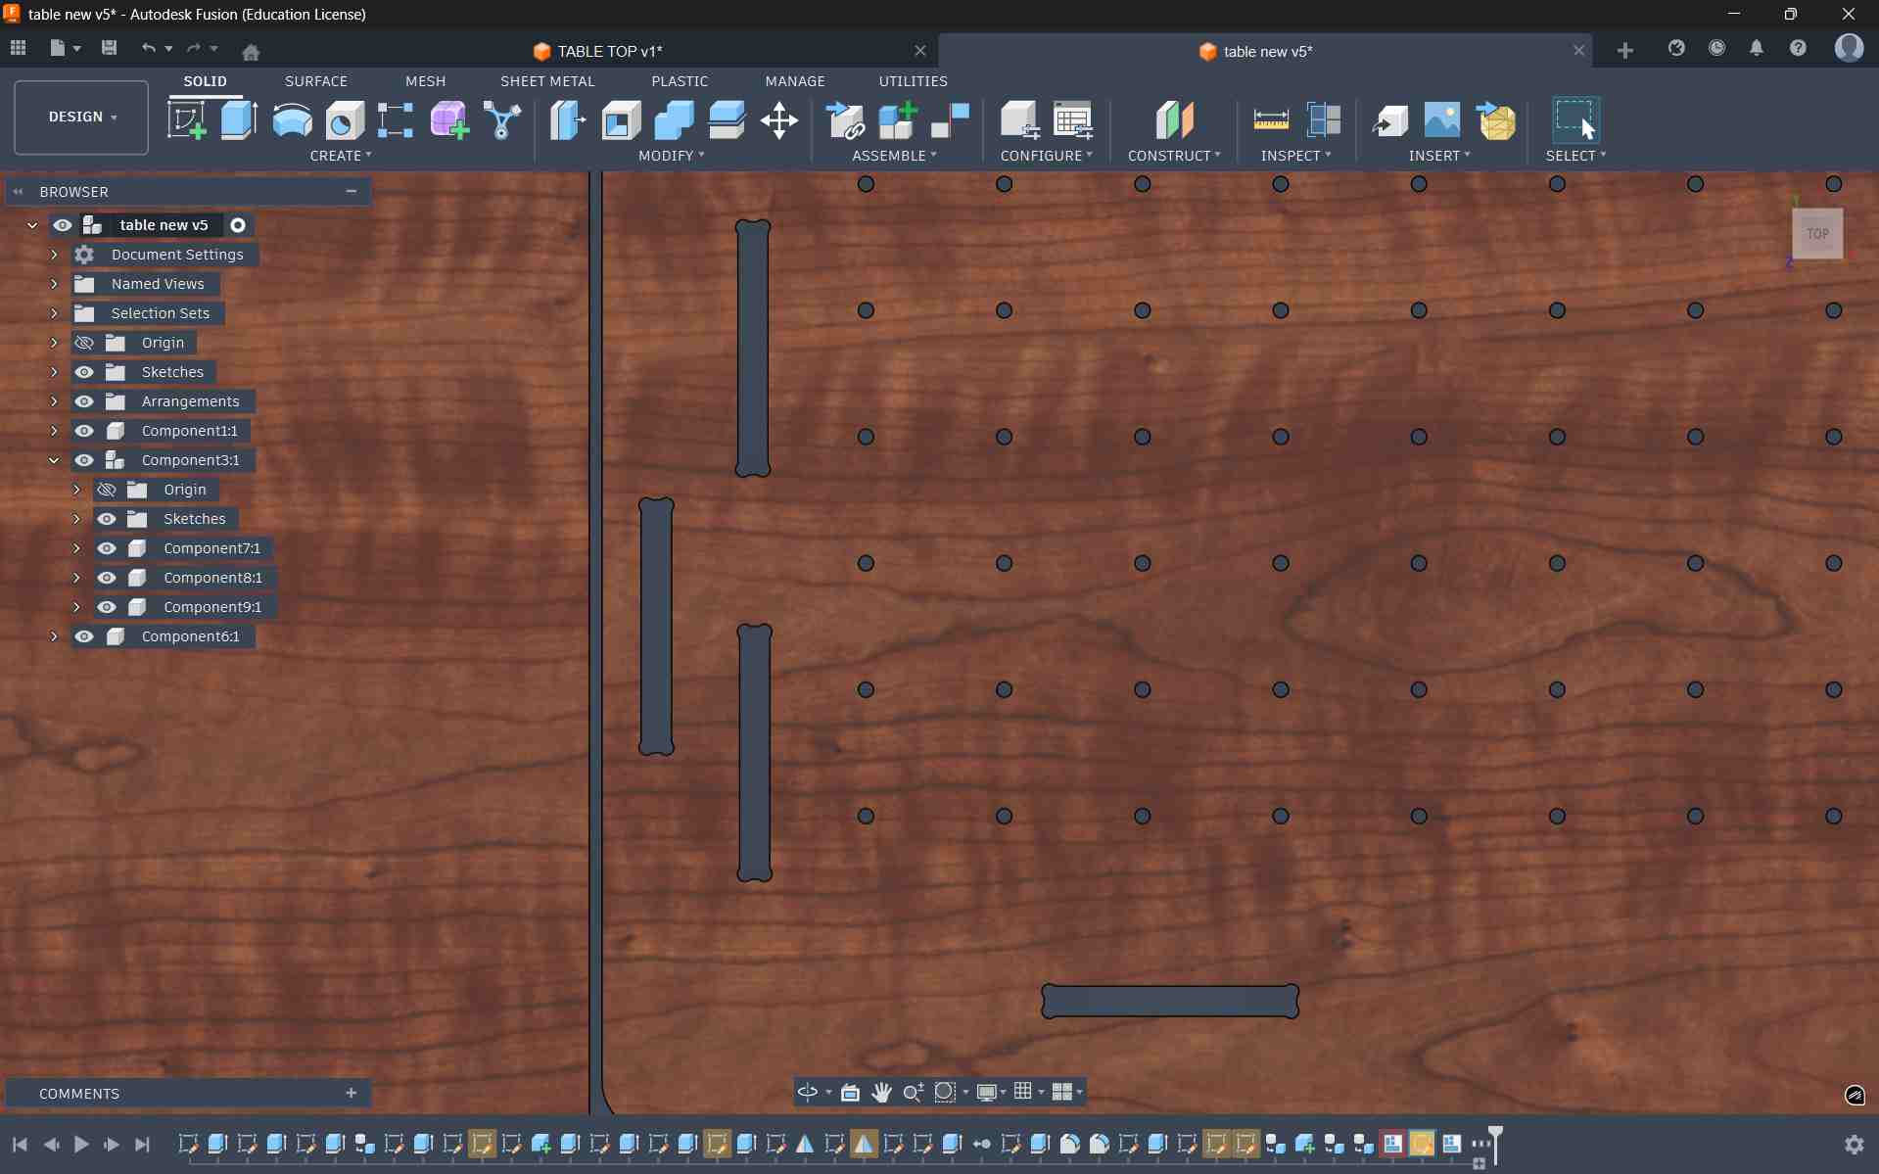Select the Joint tool
This screenshot has width=1879, height=1174.
tap(950, 120)
